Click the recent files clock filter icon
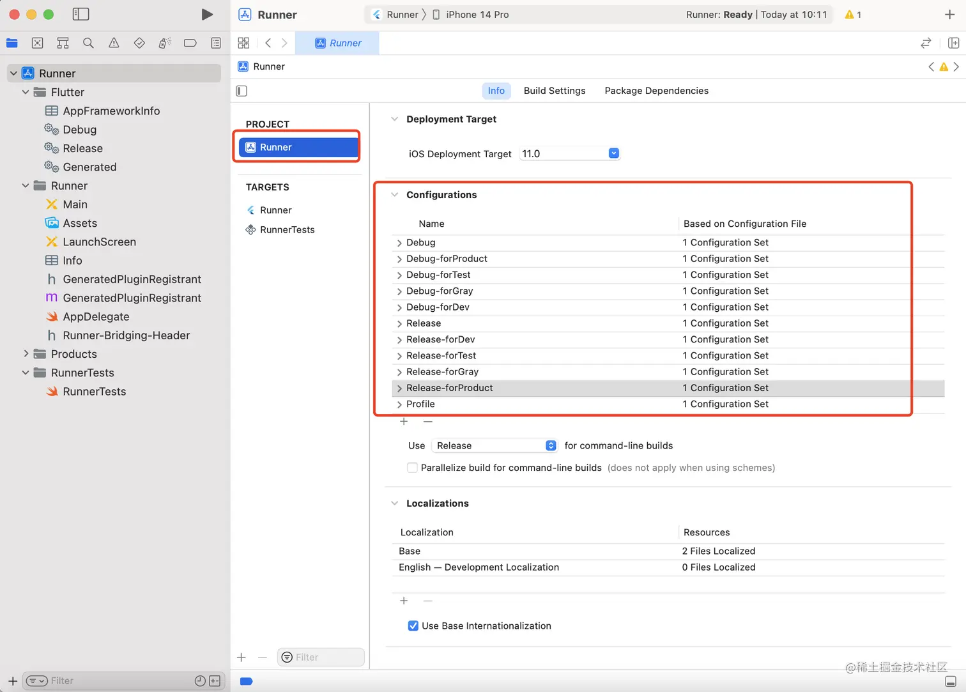The width and height of the screenshot is (966, 692). pos(200,681)
